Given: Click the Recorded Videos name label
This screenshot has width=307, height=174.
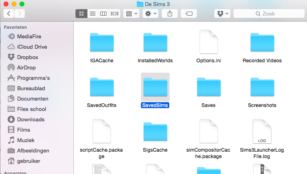Looking at the screenshot, I should (262, 61).
